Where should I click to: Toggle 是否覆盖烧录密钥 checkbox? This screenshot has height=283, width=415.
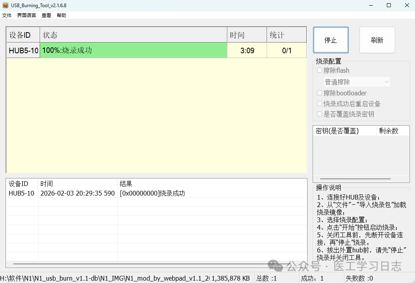click(320, 114)
